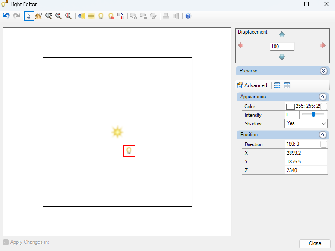Click the zoom extents magnifier icon

click(68, 16)
